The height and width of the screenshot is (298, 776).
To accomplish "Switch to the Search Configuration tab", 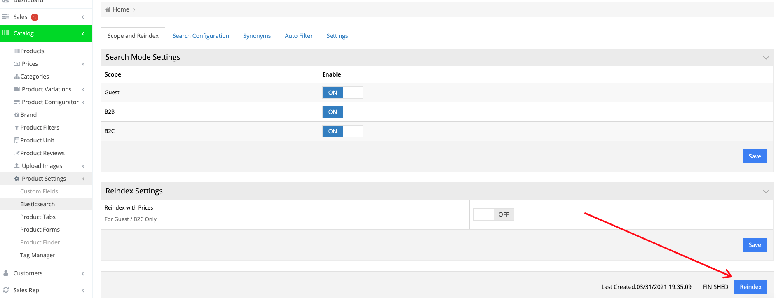I will [x=201, y=36].
